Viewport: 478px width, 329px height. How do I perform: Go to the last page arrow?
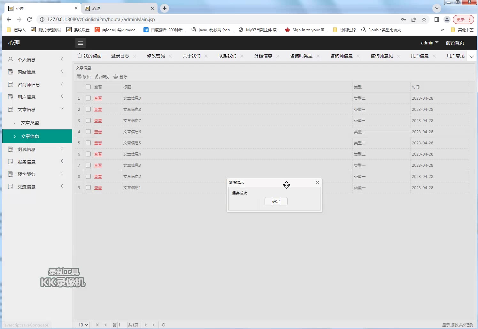point(154,325)
